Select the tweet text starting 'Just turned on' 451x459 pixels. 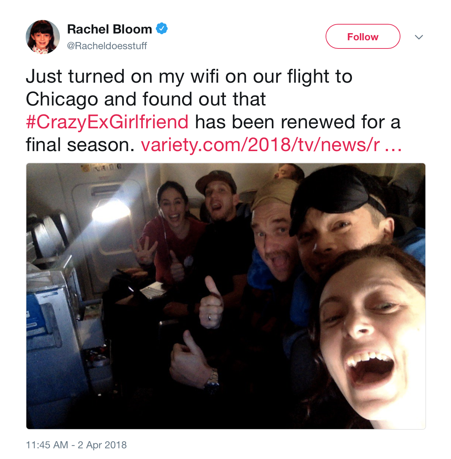(x=214, y=111)
